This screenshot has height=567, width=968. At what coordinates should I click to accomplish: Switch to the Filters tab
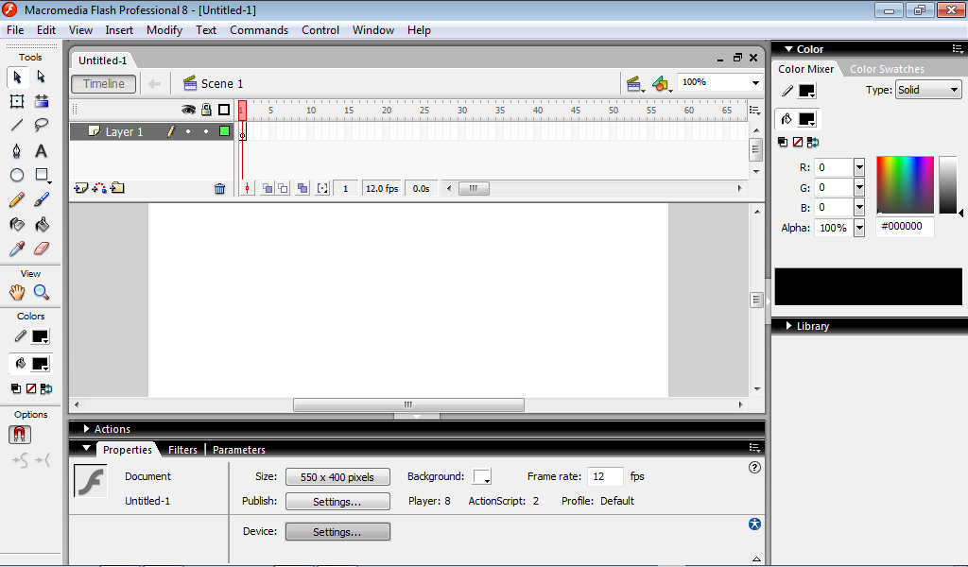[182, 450]
